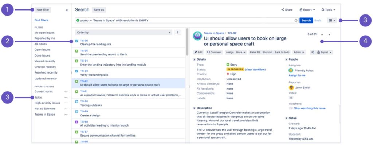Screen dimensions: 373x145
Task: Switch to Basic search mode
Action: pos(318,20)
